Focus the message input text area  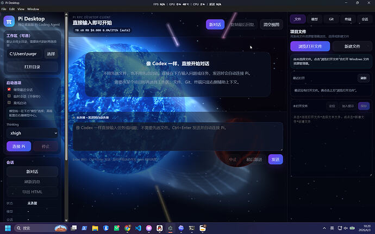(178, 137)
